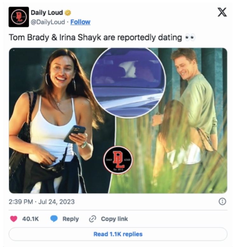Click the pink heart like icon
236x247 pixels.
[x=14, y=219]
